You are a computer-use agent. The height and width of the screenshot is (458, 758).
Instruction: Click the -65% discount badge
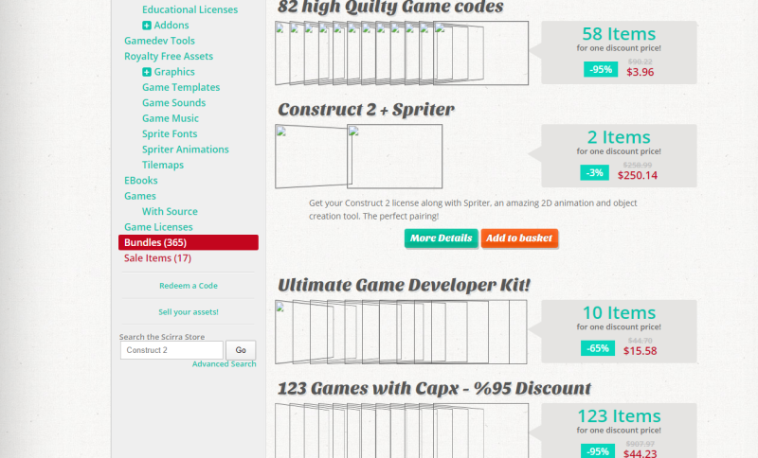click(x=598, y=348)
